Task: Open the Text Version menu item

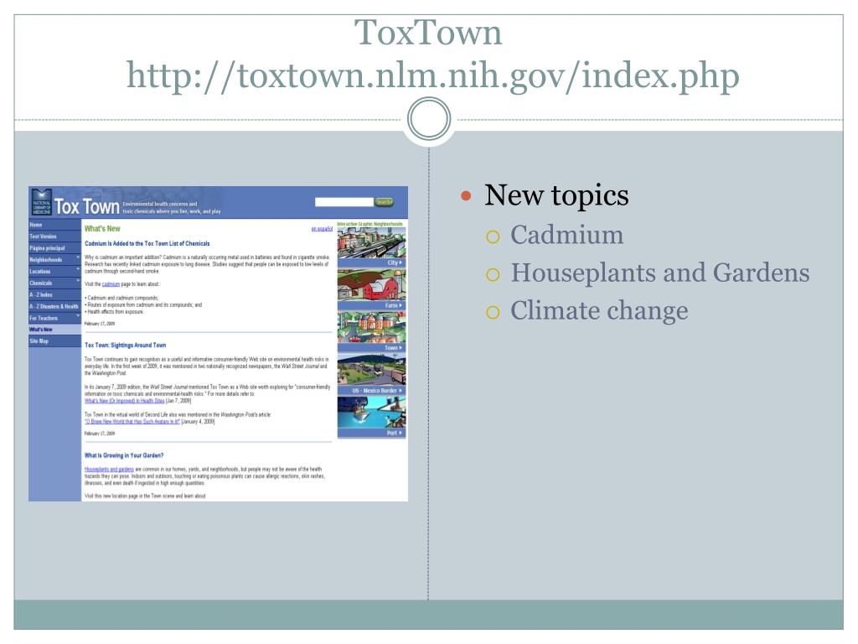Action: (54, 236)
